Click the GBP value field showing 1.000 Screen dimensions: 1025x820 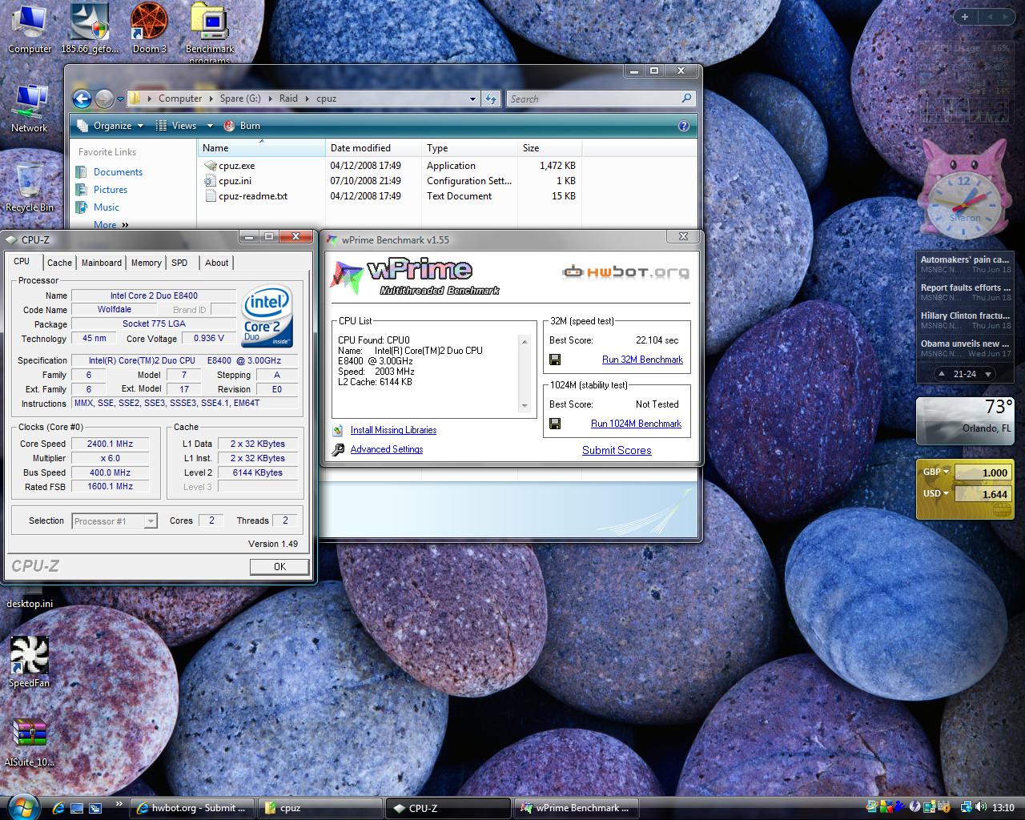coord(983,472)
